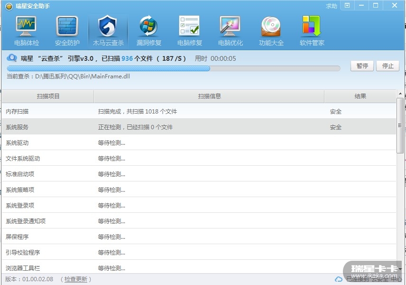406x285 pixels.
Task: Open the title bar dropdown menu button
Action: coord(348,5)
